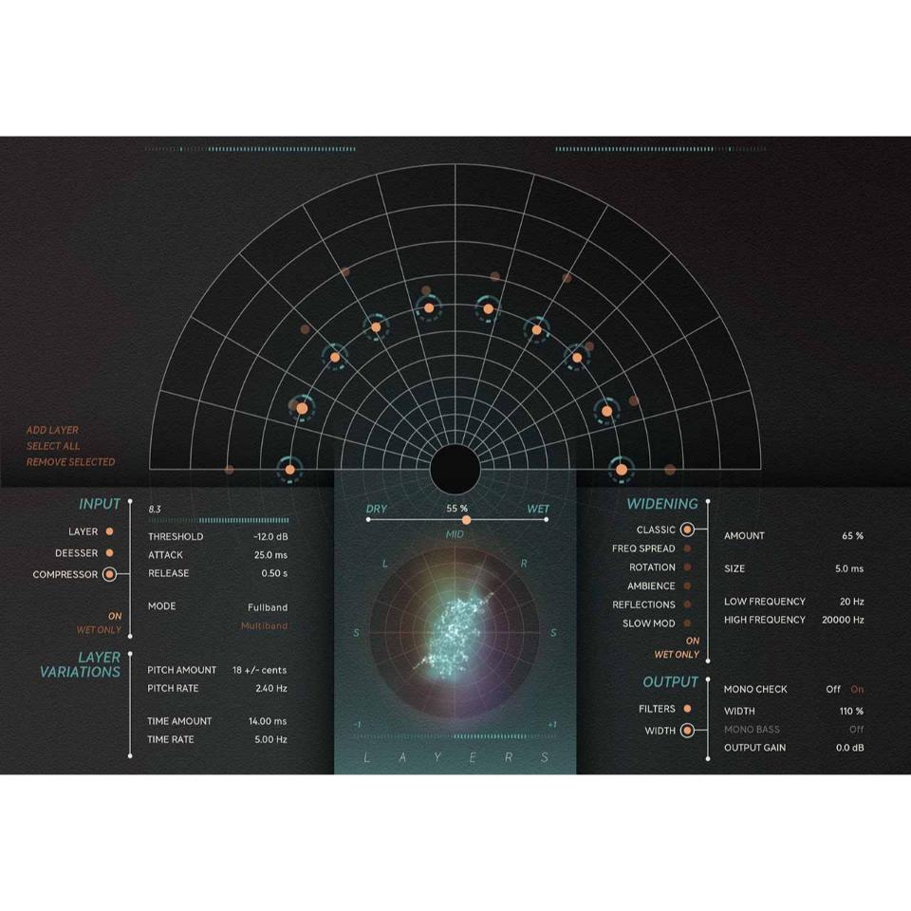Switch compressor mode to Multiband
Image resolution: width=911 pixels, height=911 pixels.
click(264, 626)
